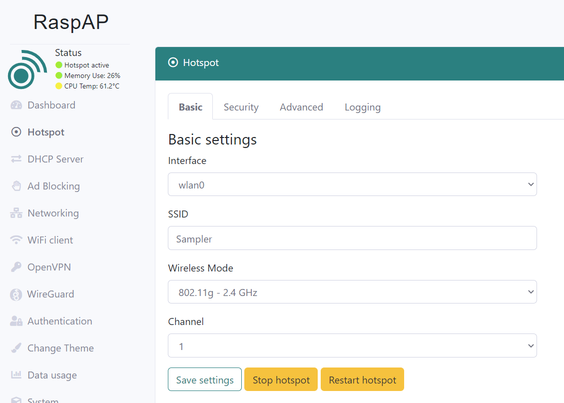Click Stop hotspot button

pyautogui.click(x=281, y=379)
